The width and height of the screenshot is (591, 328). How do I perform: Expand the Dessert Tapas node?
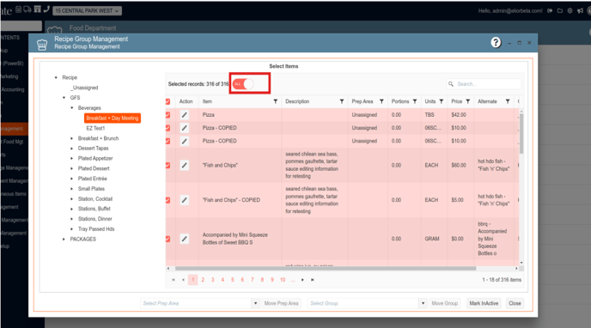click(x=71, y=149)
